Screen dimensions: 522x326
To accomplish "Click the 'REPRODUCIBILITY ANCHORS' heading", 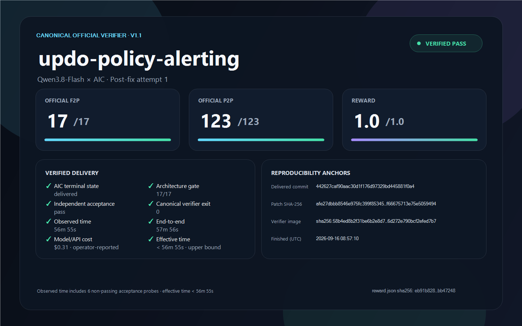I will pos(311,173).
